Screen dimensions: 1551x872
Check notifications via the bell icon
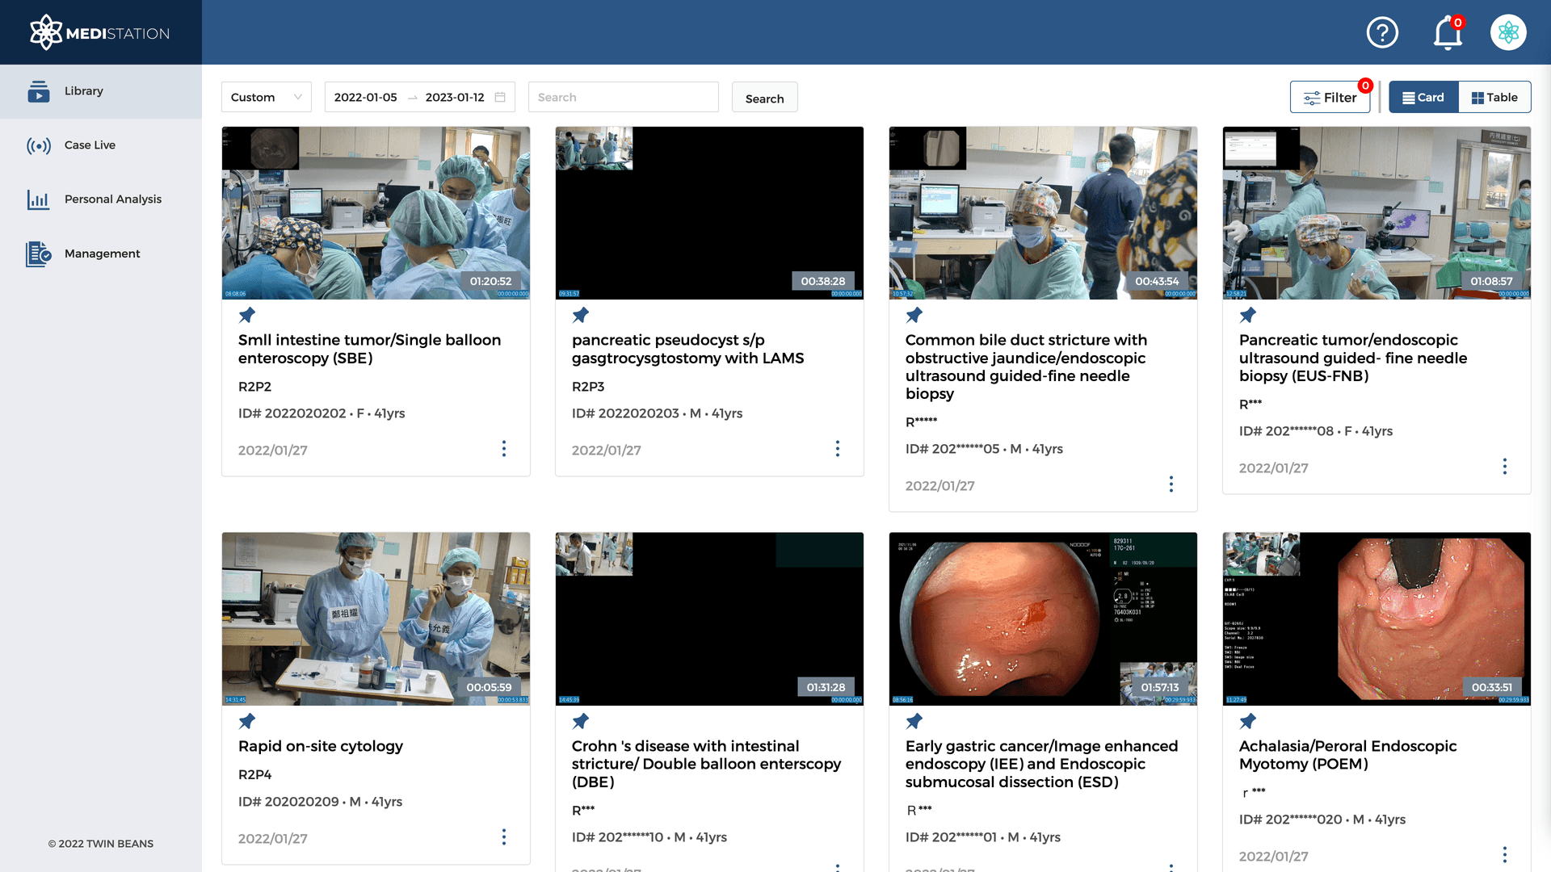tap(1447, 33)
